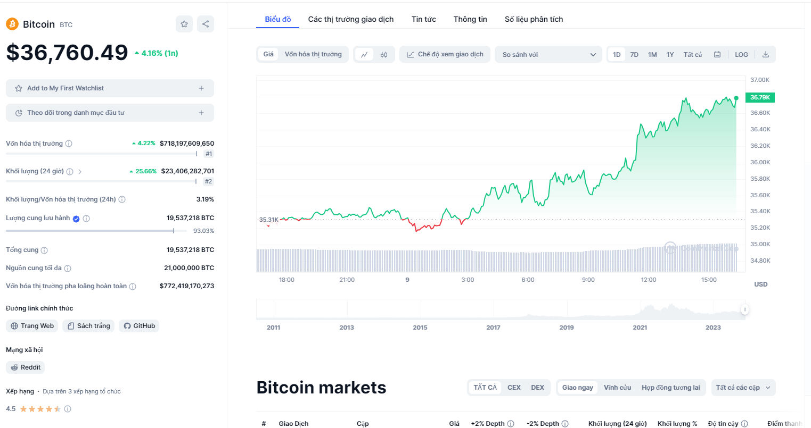This screenshot has height=428, width=811.
Task: Click Theo dõi trong danh mục đầu tư button
Action: tap(110, 113)
